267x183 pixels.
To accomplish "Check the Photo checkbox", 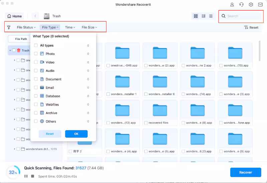I will pos(36,54).
